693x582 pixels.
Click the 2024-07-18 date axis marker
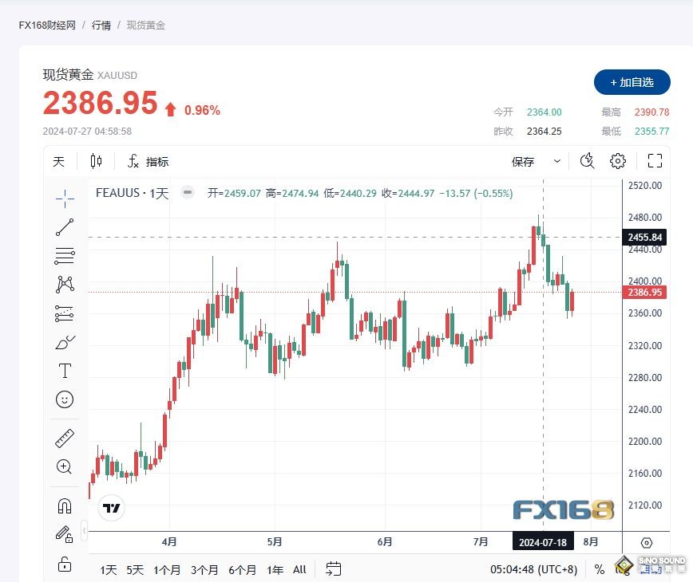[x=543, y=542]
